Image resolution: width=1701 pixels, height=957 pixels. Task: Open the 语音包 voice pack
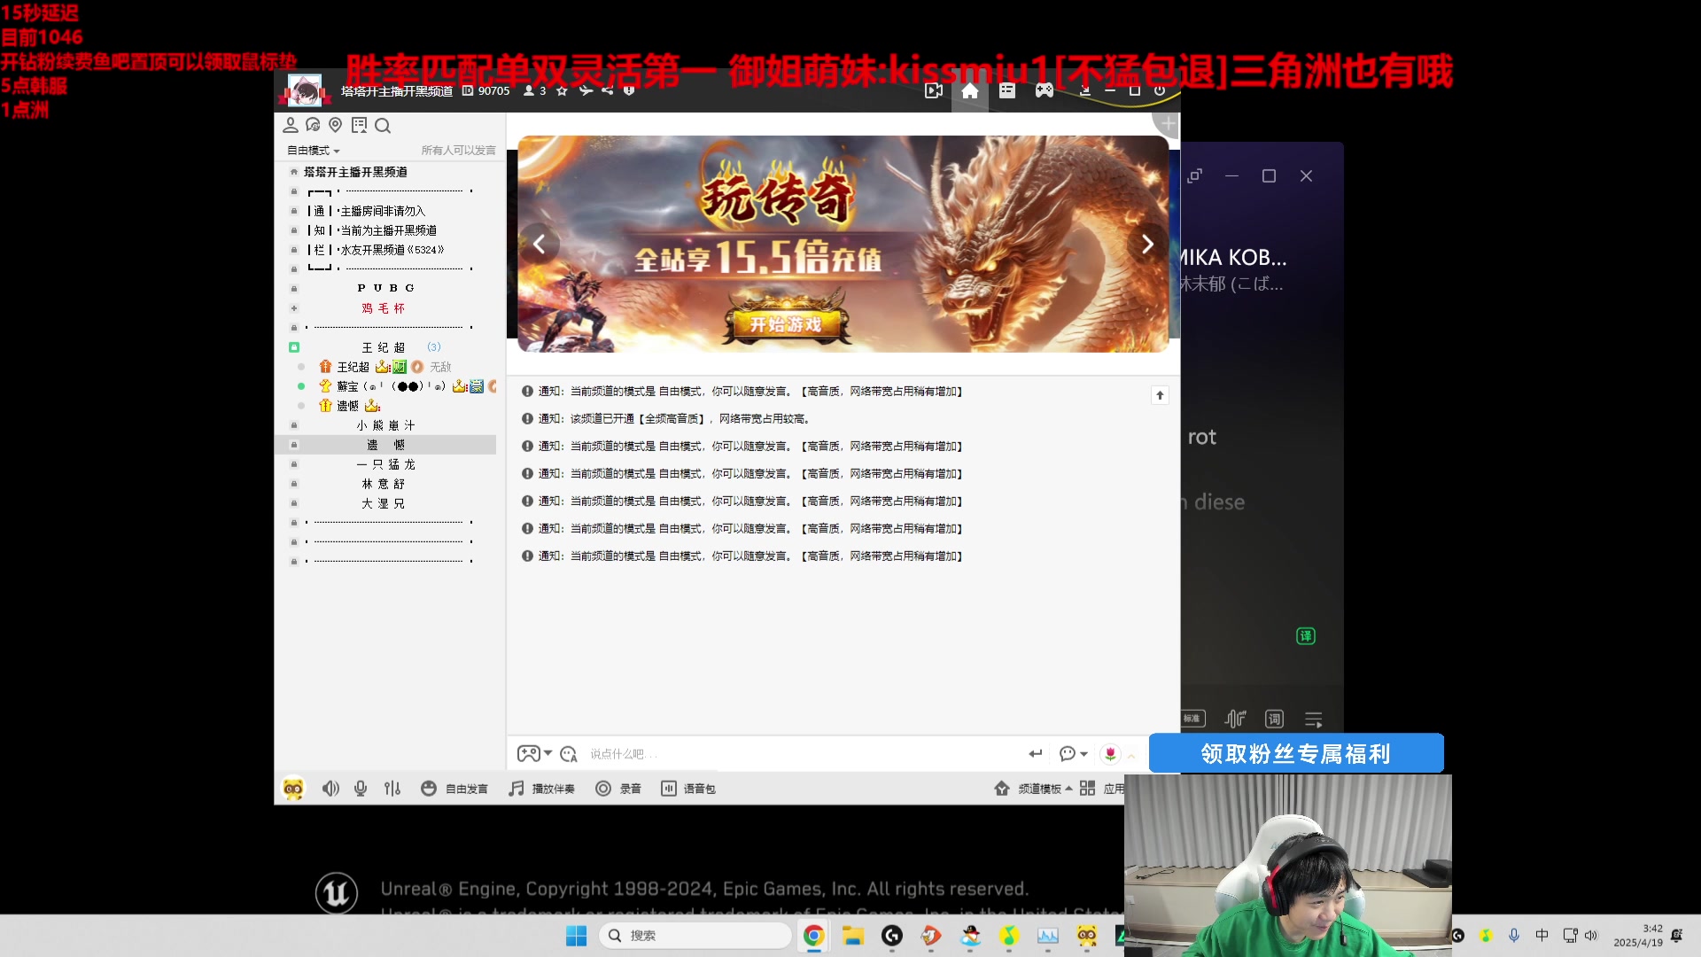tap(688, 789)
